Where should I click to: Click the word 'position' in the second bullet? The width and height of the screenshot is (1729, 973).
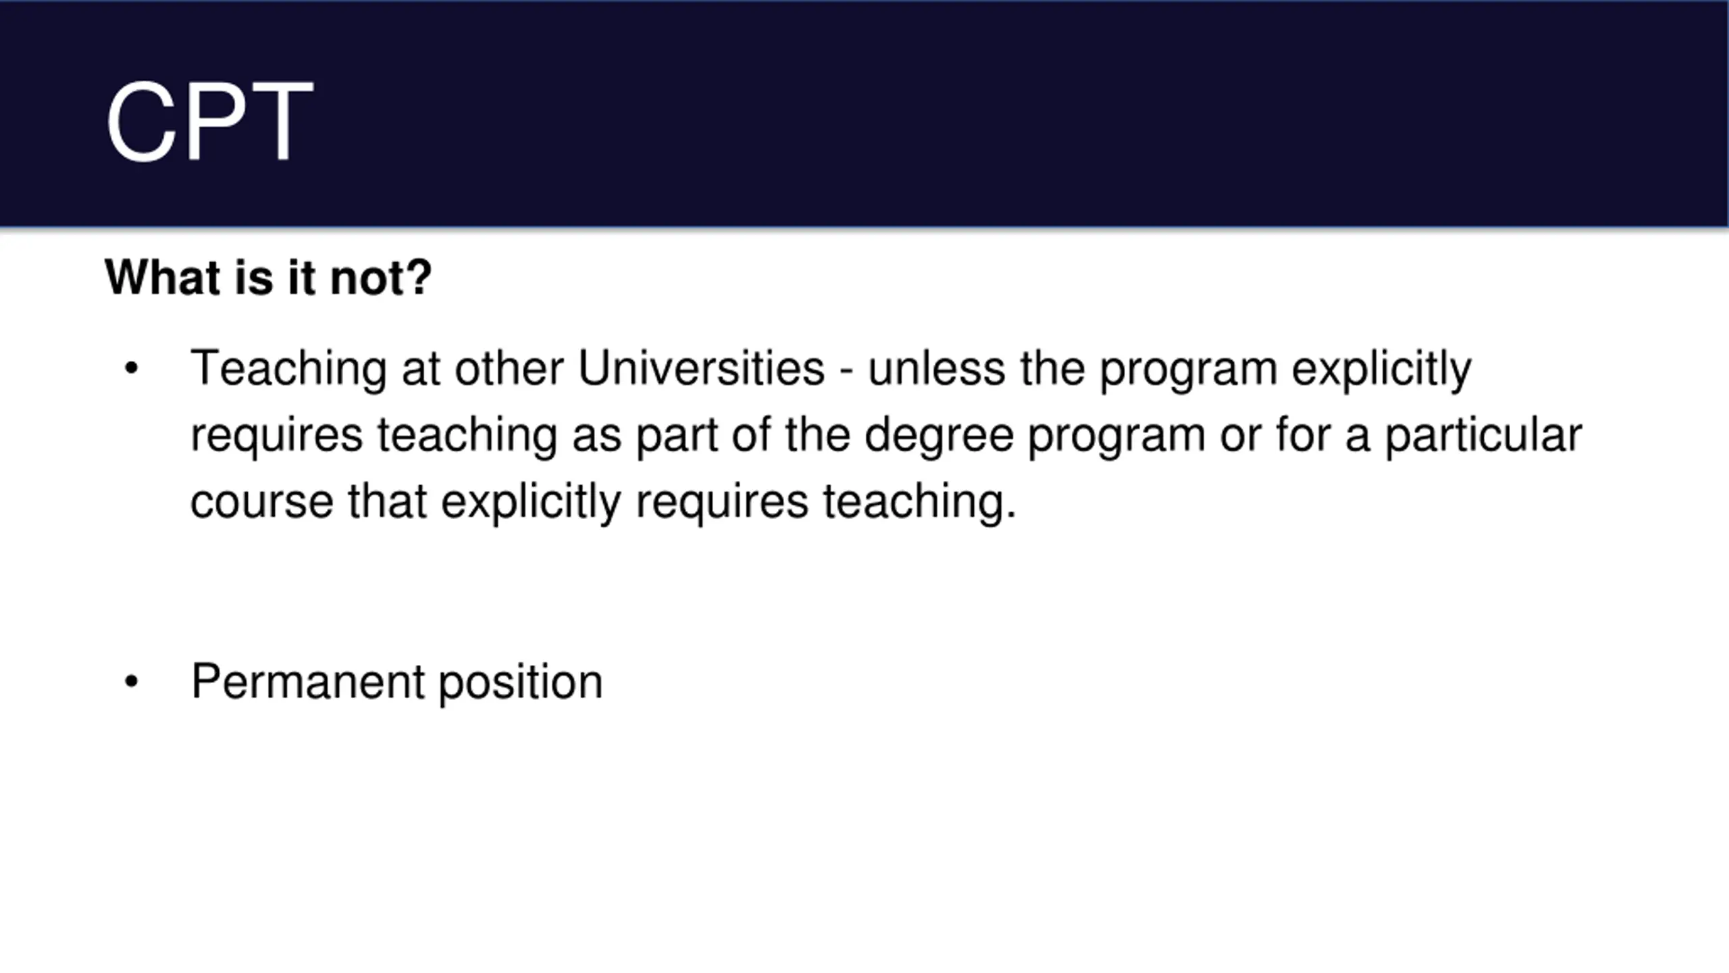click(521, 682)
